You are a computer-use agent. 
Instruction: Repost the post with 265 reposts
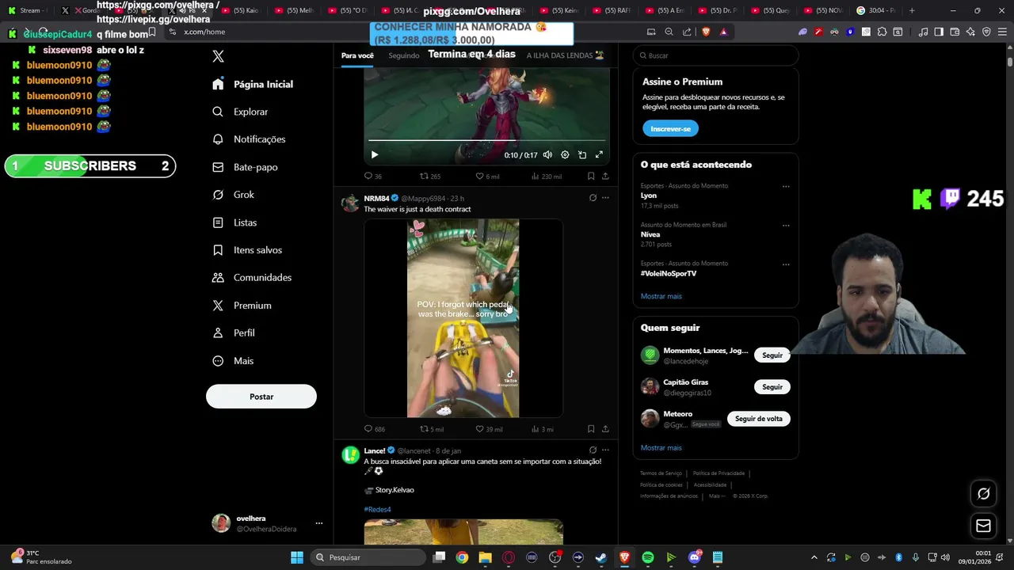click(430, 177)
